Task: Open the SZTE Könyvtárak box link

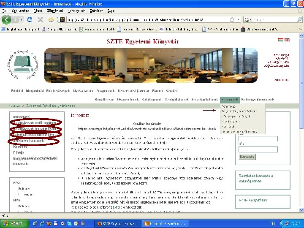Action: point(253,200)
